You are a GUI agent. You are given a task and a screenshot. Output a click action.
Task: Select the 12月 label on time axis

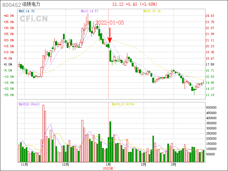[66, 165]
